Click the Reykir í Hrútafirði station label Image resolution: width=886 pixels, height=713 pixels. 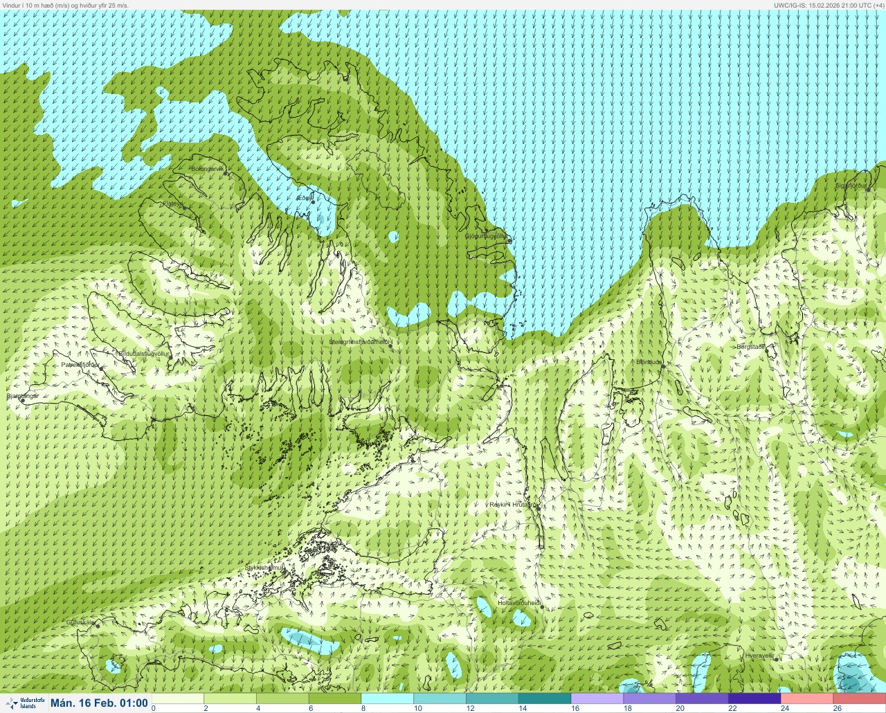pyautogui.click(x=513, y=505)
